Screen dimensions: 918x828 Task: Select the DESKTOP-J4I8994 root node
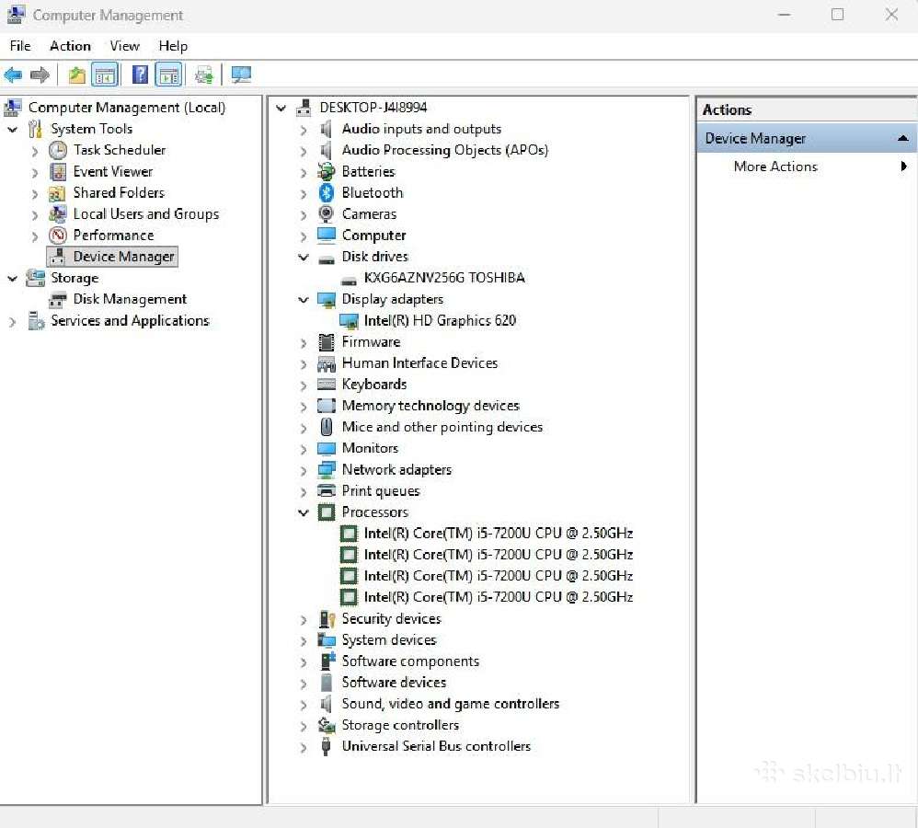[x=373, y=108]
